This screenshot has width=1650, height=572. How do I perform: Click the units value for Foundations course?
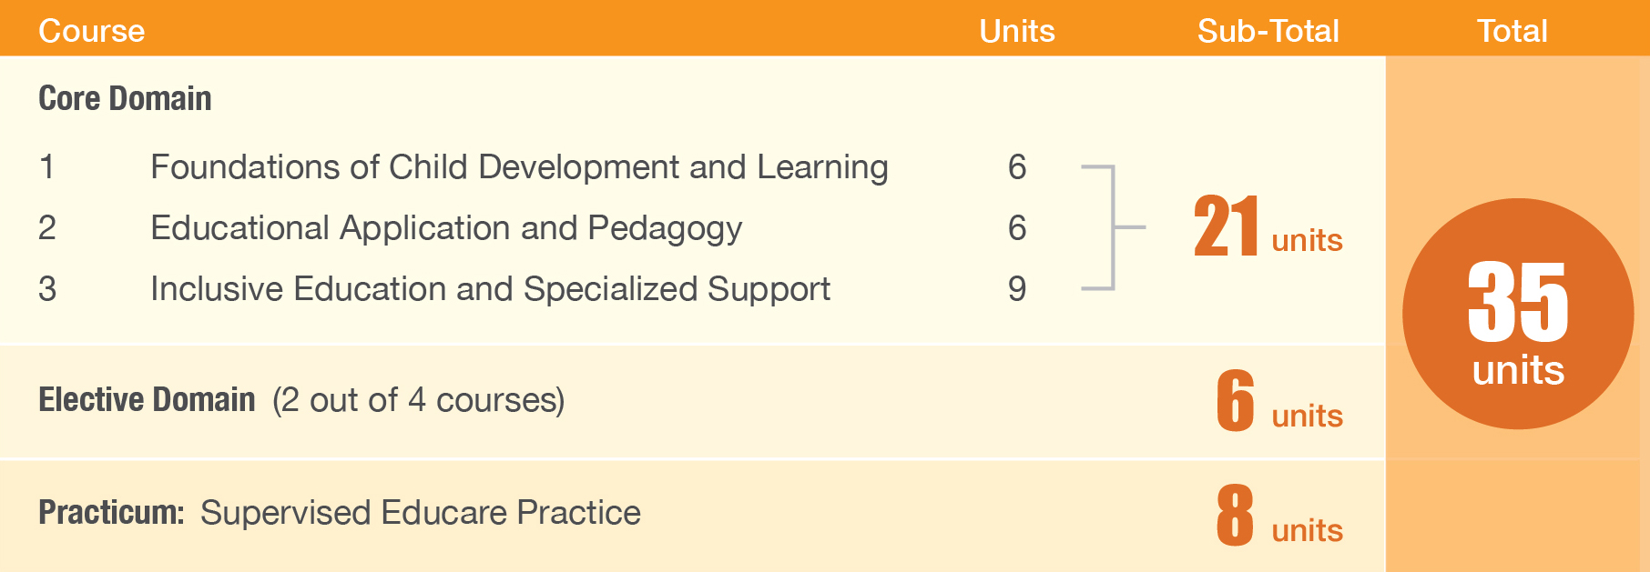click(1017, 167)
